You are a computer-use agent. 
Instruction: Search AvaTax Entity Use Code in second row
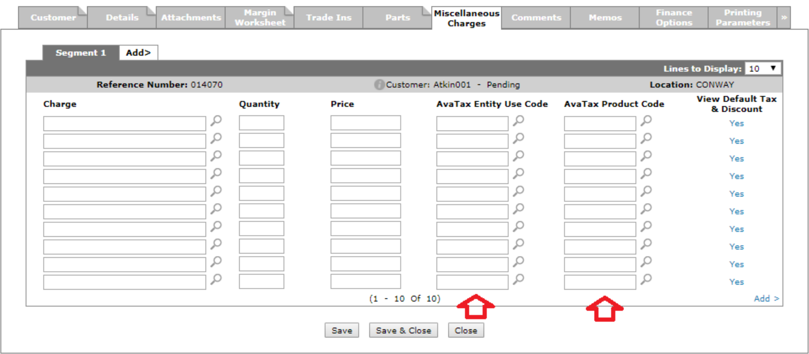pos(518,139)
